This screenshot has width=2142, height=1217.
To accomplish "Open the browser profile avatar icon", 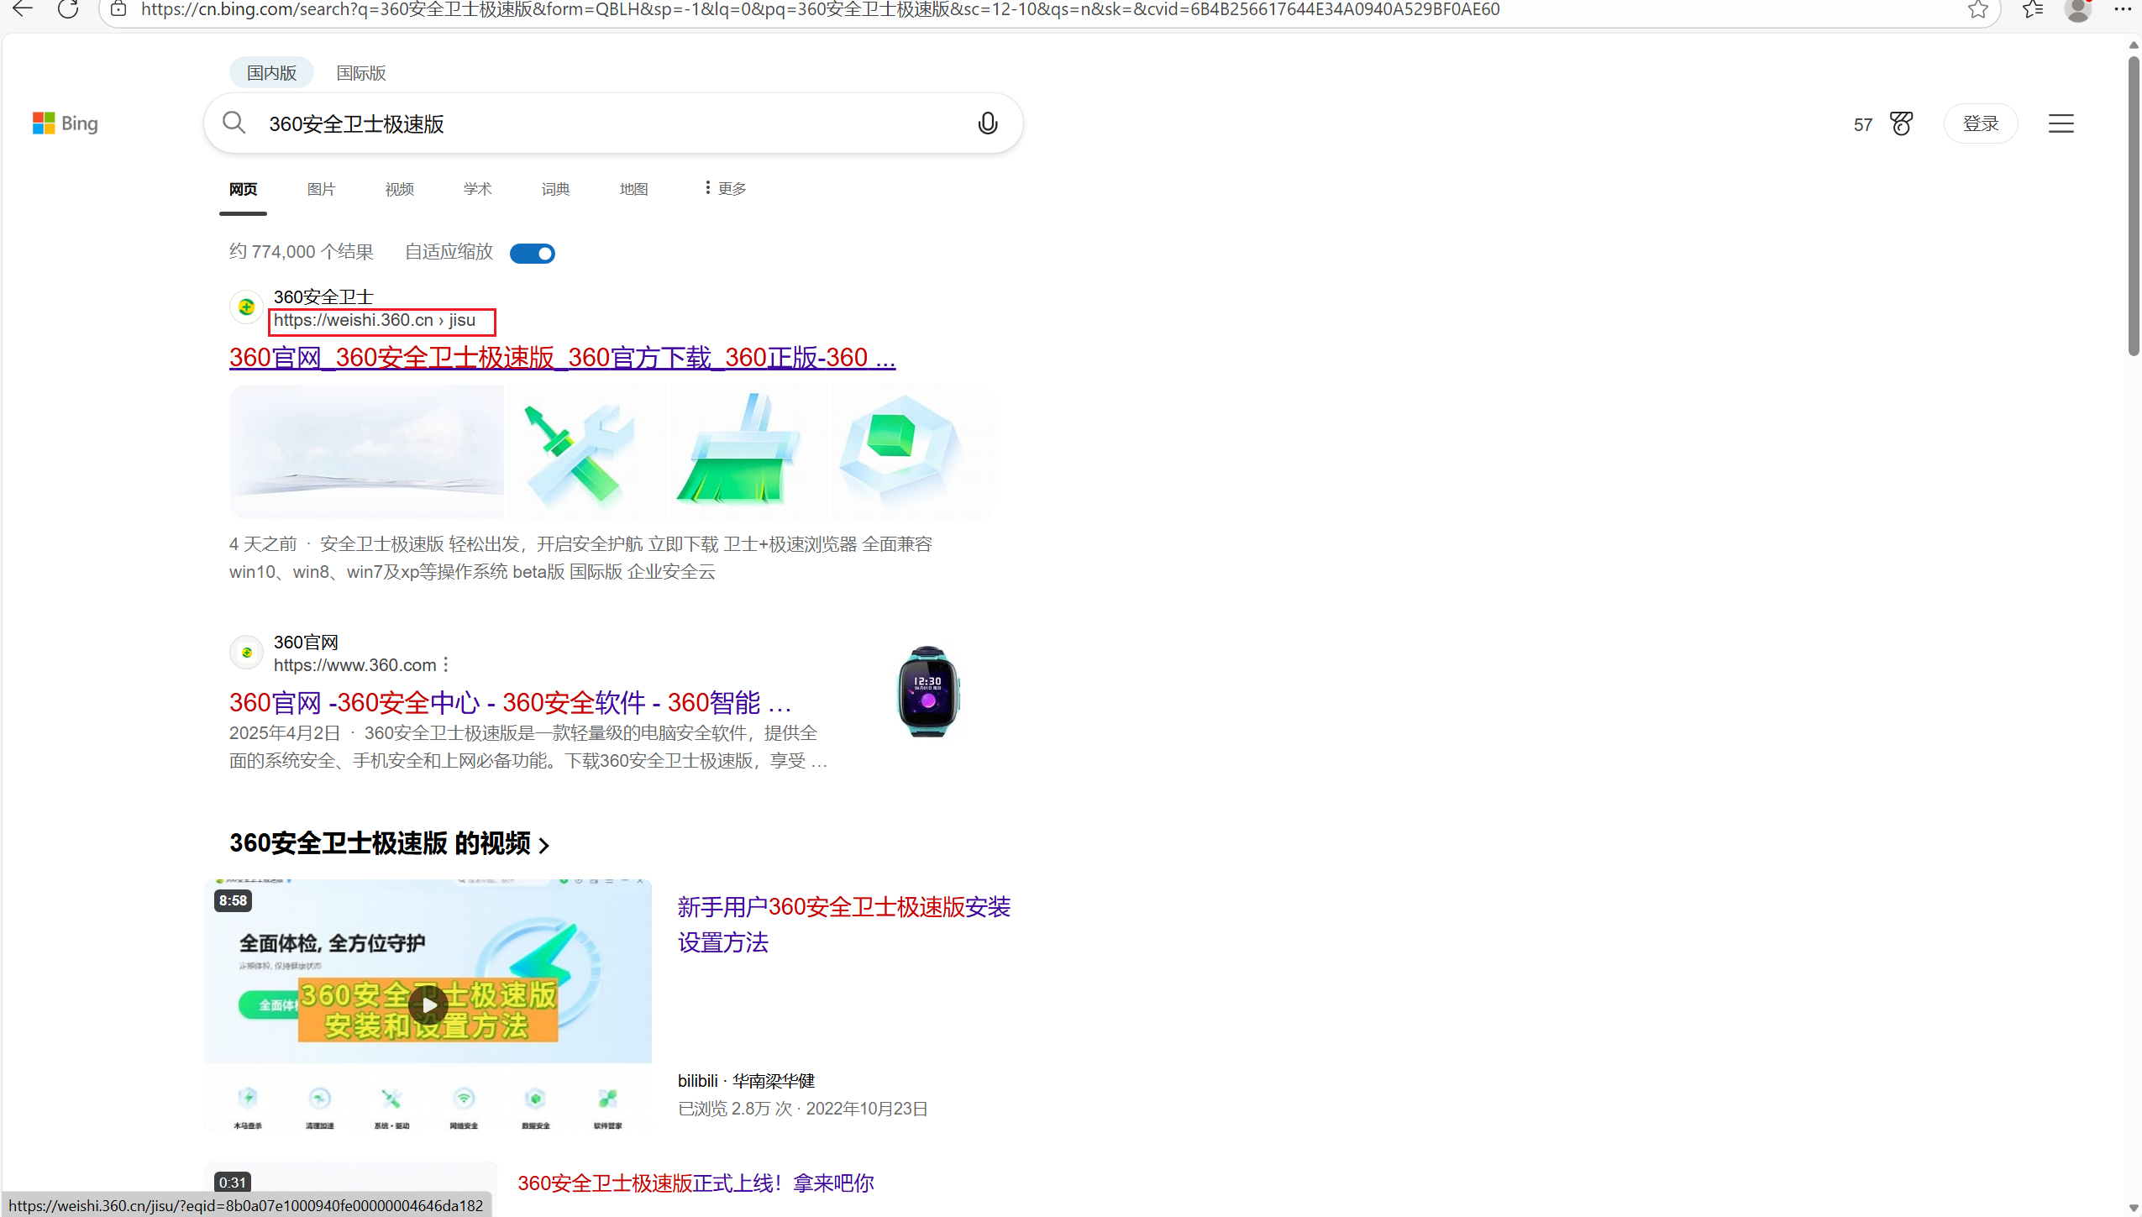I will (2077, 9).
